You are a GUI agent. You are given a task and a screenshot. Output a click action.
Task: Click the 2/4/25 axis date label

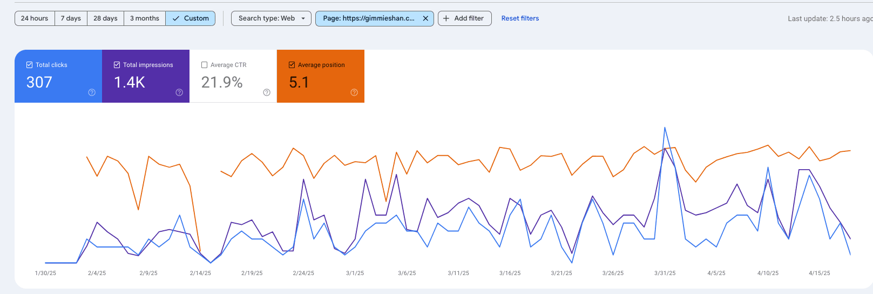point(97,273)
